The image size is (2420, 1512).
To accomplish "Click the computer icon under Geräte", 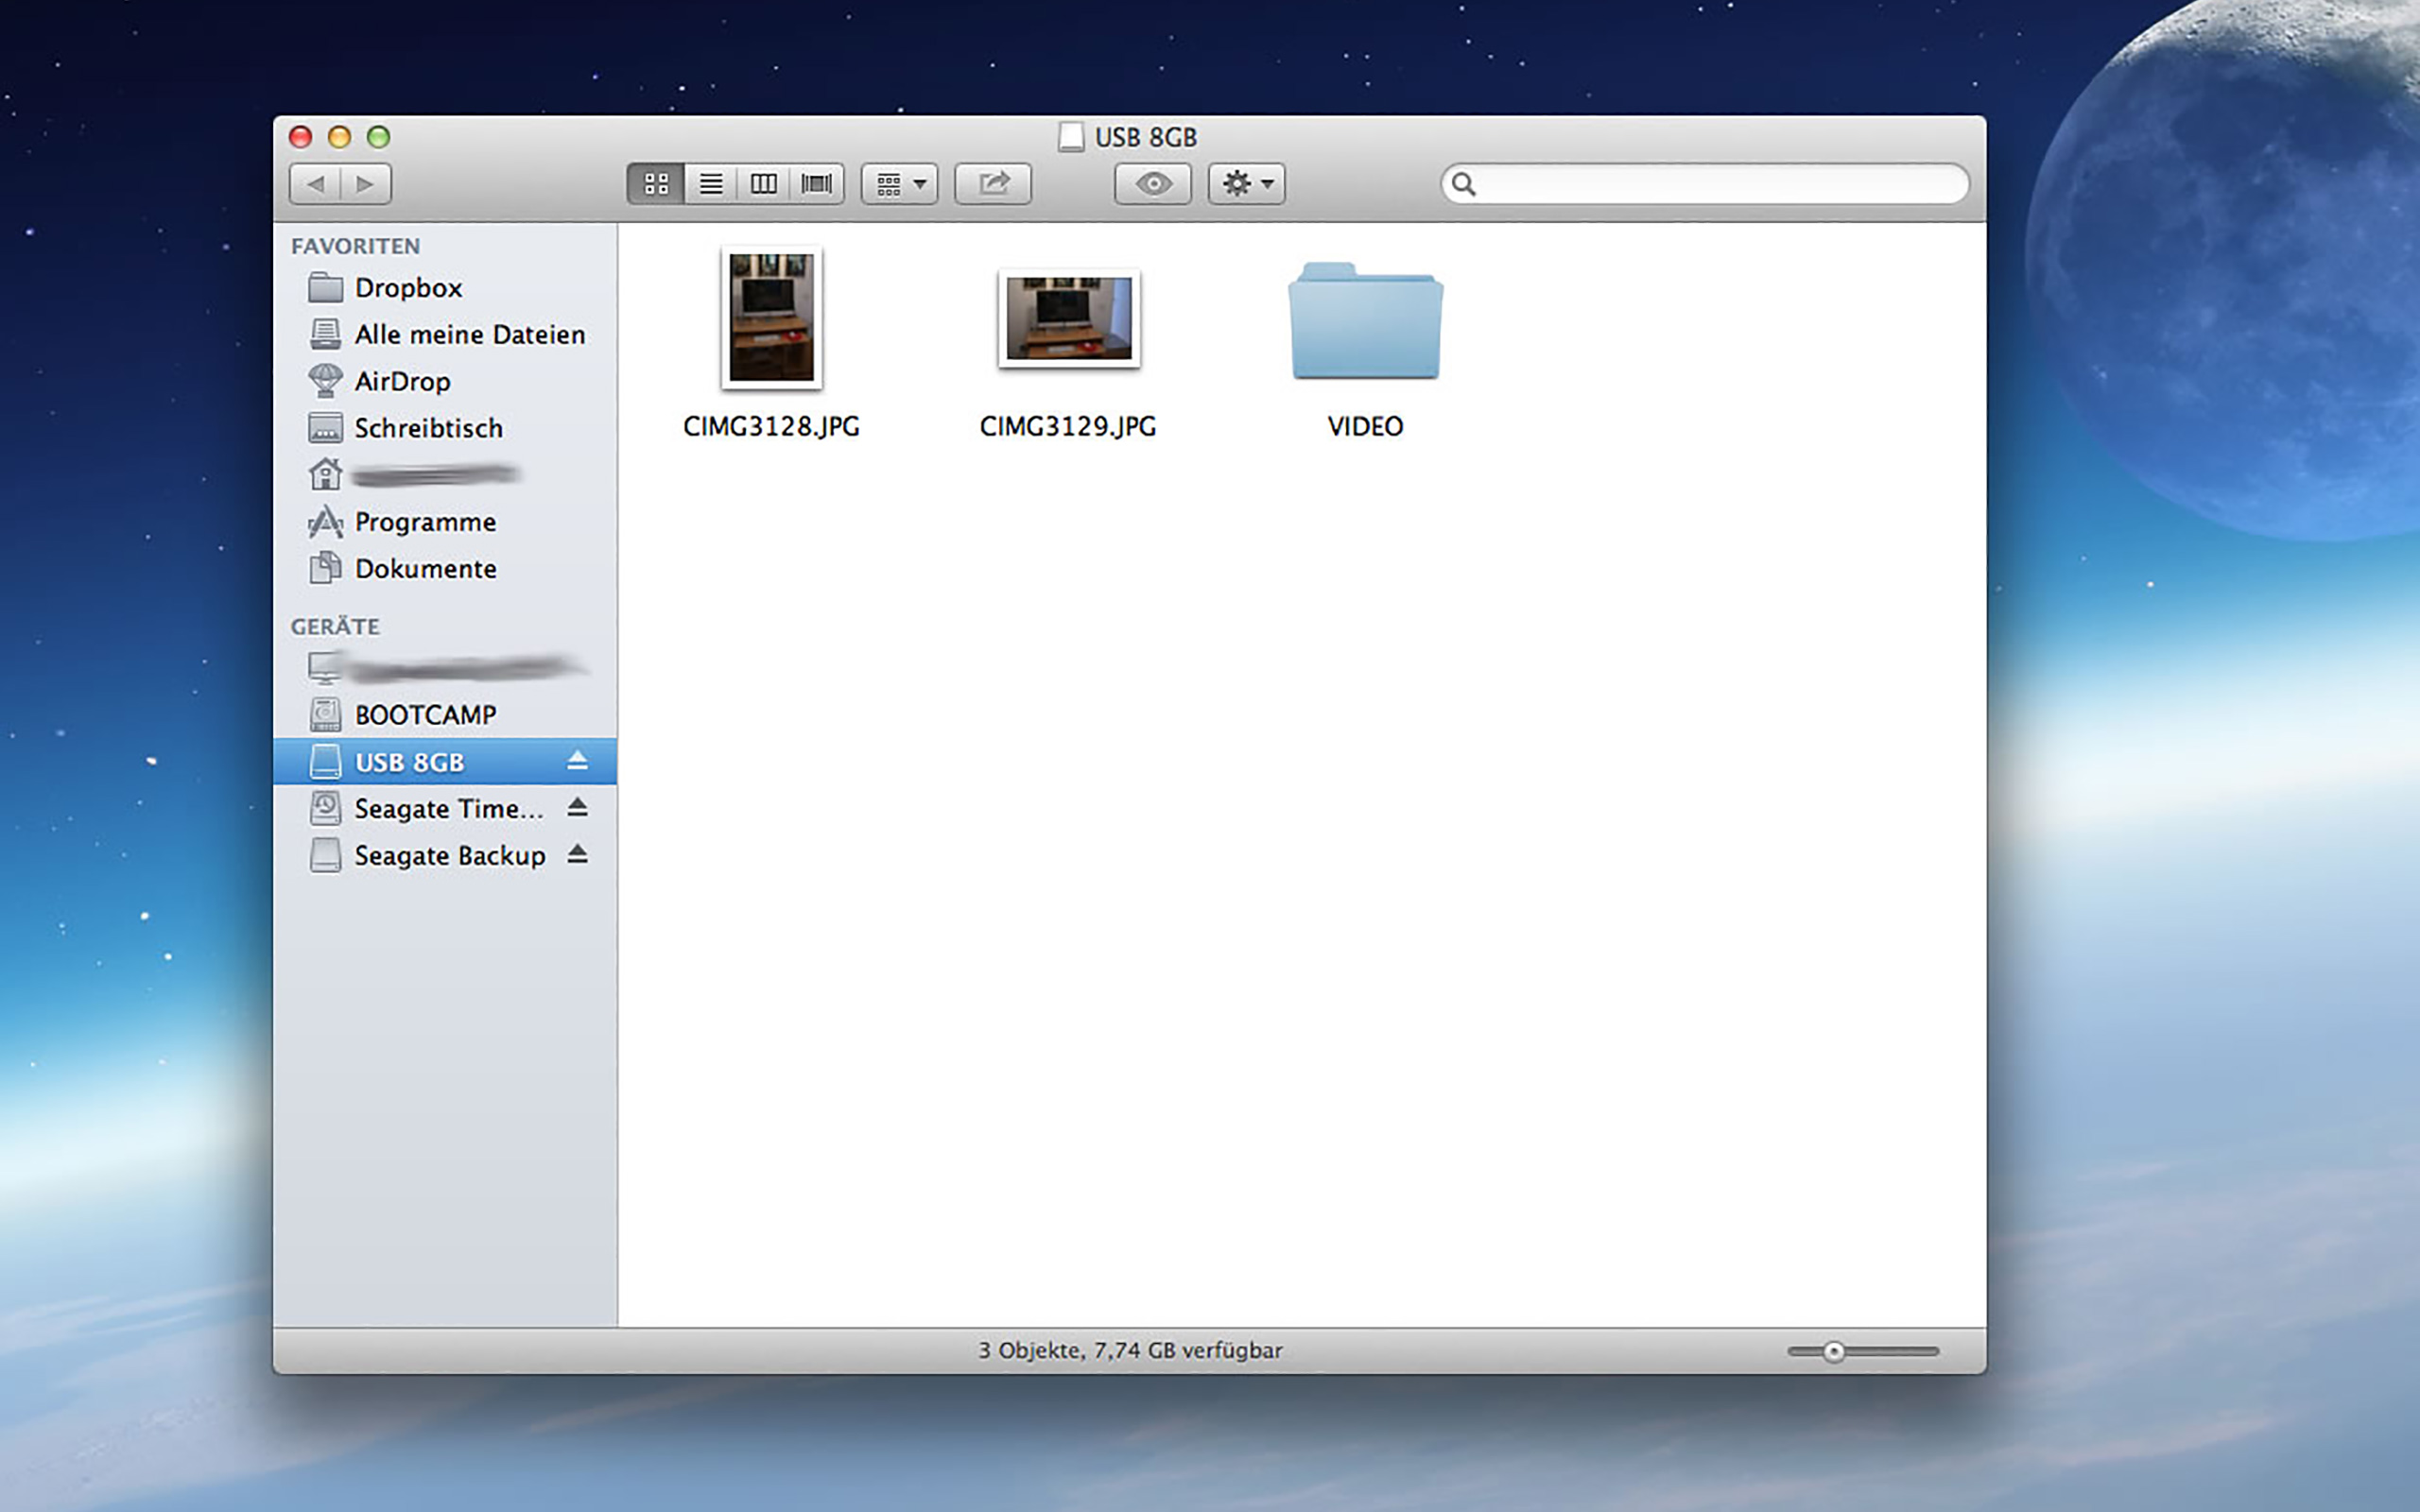I will [325, 668].
